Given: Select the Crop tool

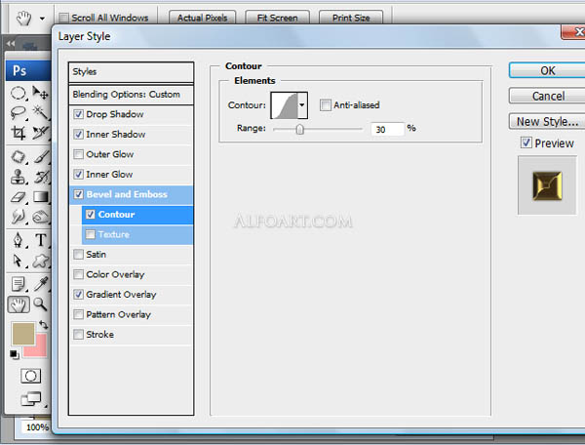Looking at the screenshot, I should tap(18, 133).
